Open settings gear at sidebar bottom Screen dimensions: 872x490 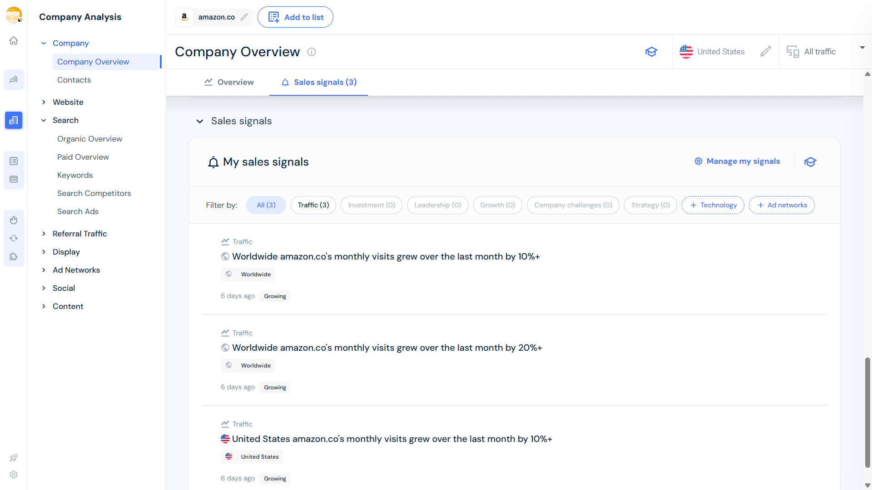pos(14,475)
